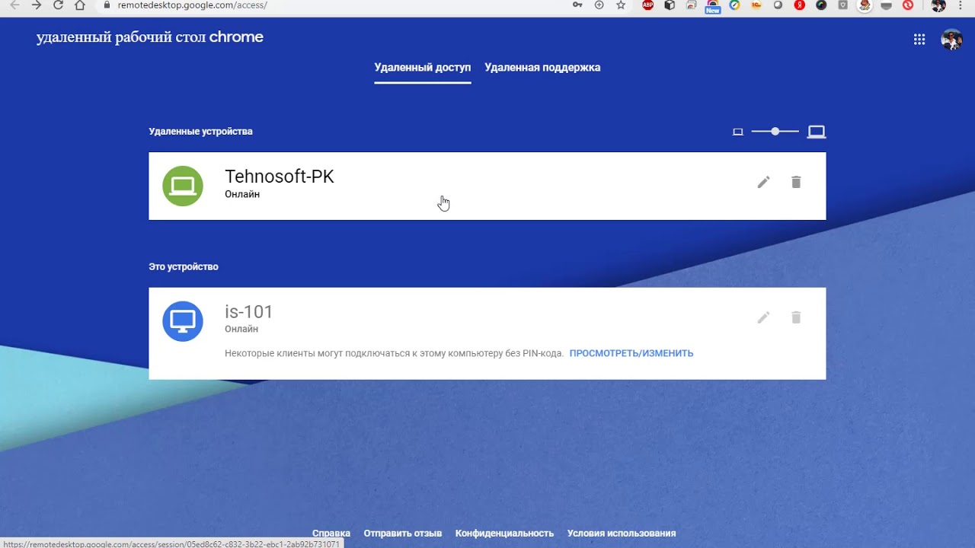The image size is (975, 548).
Task: Go to browser home page
Action: tap(80, 5)
